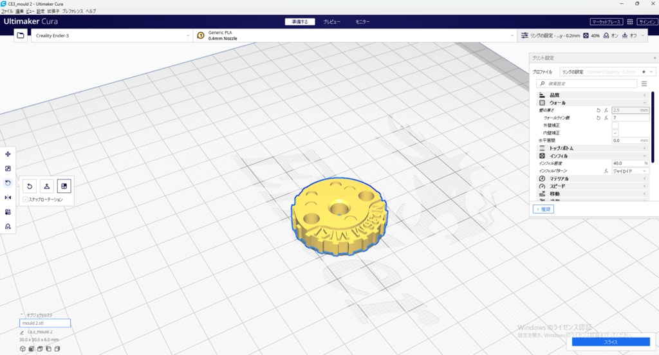Screen dimensions: 659x355
Task: Click the adhesion オフ icon in summary
Action: coord(625,36)
